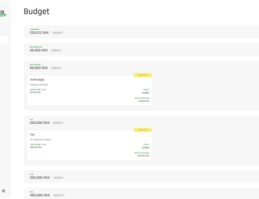
Task: Click the yellow Betalt badge on Tag card
Action: [143, 130]
